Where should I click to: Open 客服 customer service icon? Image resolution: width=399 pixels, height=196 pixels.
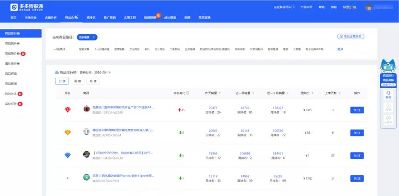(x=388, y=95)
